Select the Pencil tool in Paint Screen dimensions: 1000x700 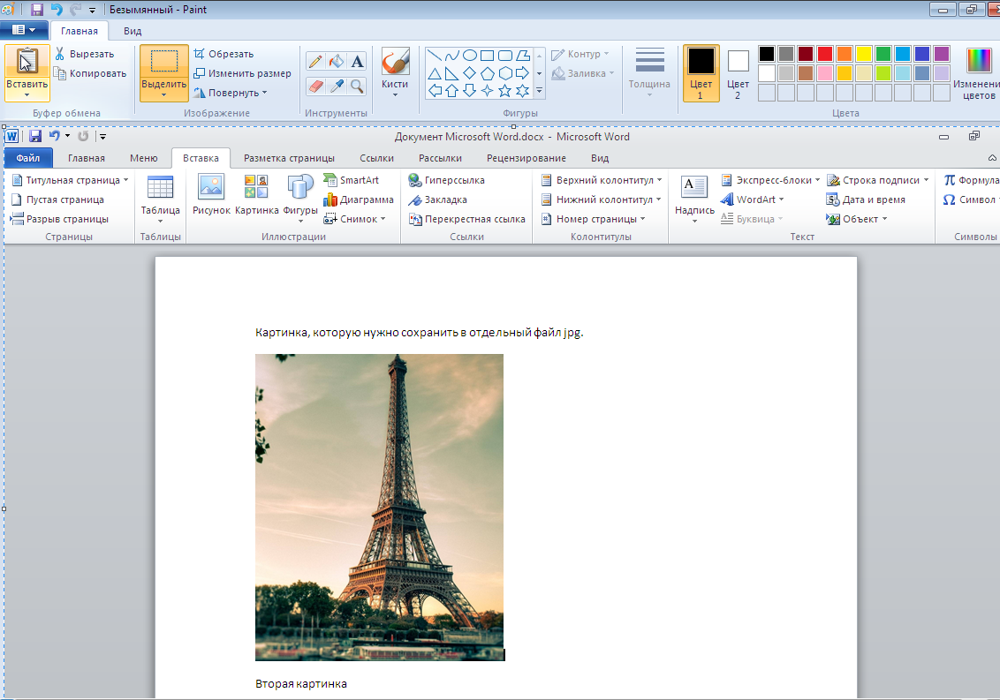[315, 61]
